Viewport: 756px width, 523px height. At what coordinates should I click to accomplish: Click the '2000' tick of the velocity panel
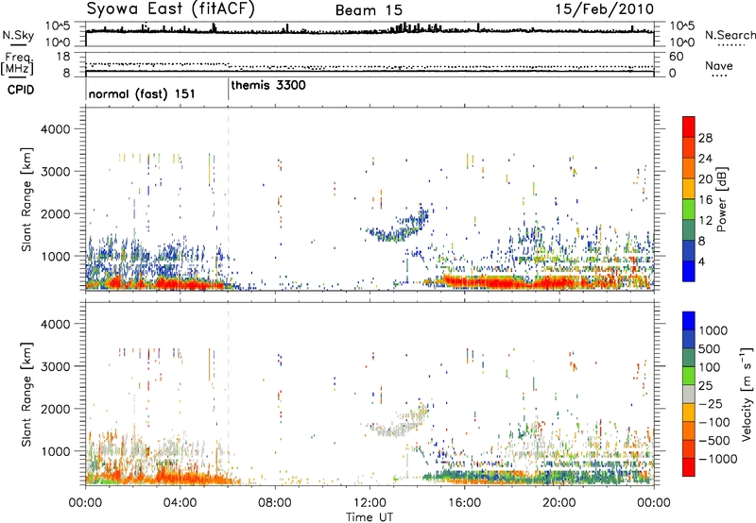click(x=55, y=409)
